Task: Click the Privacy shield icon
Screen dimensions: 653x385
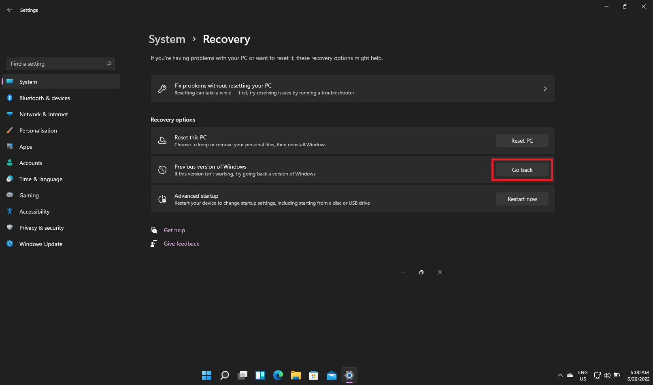Action: tap(10, 227)
